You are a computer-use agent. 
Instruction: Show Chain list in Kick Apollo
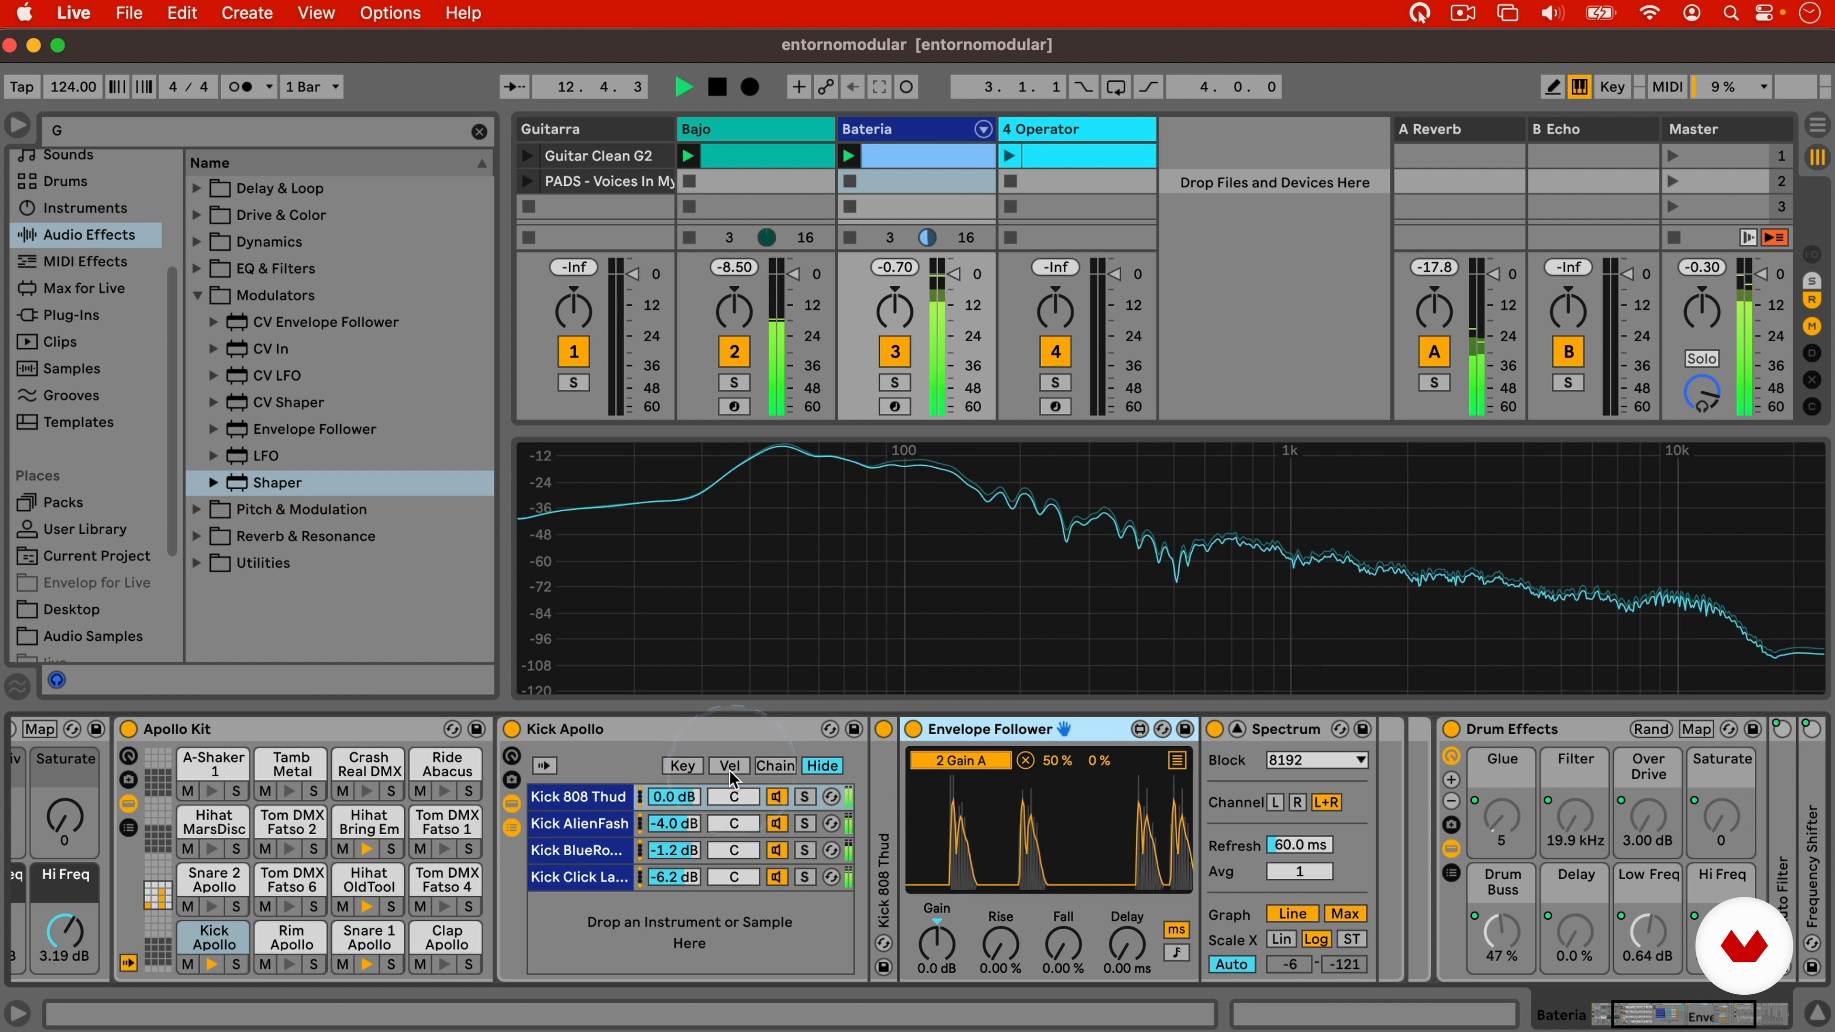coord(775,765)
